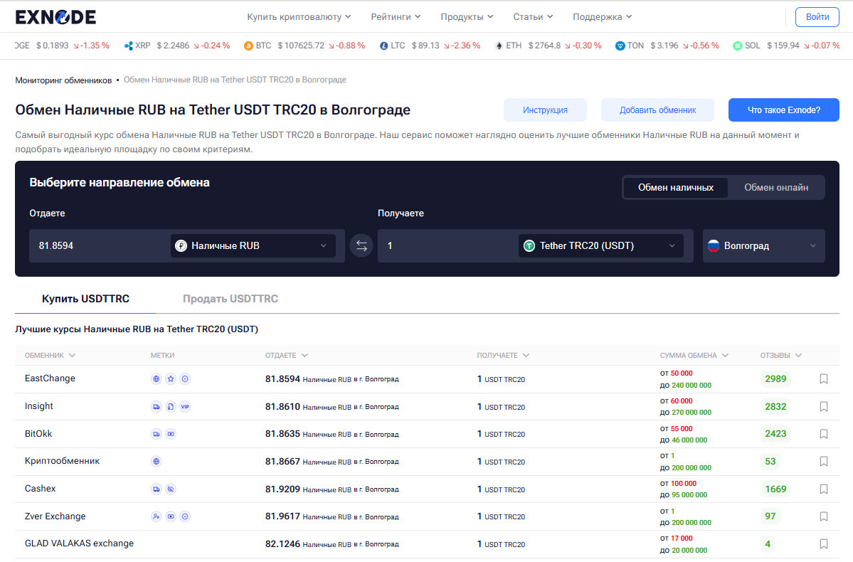Click the Что такое Exnode? button
The image size is (853, 562).
784,110
